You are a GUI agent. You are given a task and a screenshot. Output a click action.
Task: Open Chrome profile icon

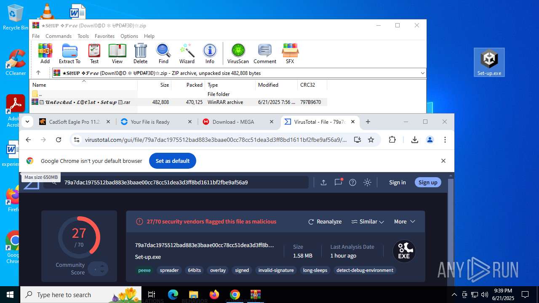tap(430, 140)
